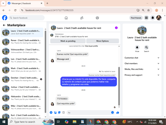Open a new browser tab
This screenshot has height=125, width=166.
coord(47,3)
